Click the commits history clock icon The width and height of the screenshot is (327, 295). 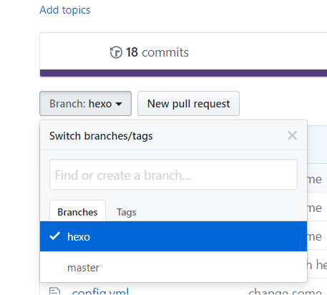[x=116, y=52]
